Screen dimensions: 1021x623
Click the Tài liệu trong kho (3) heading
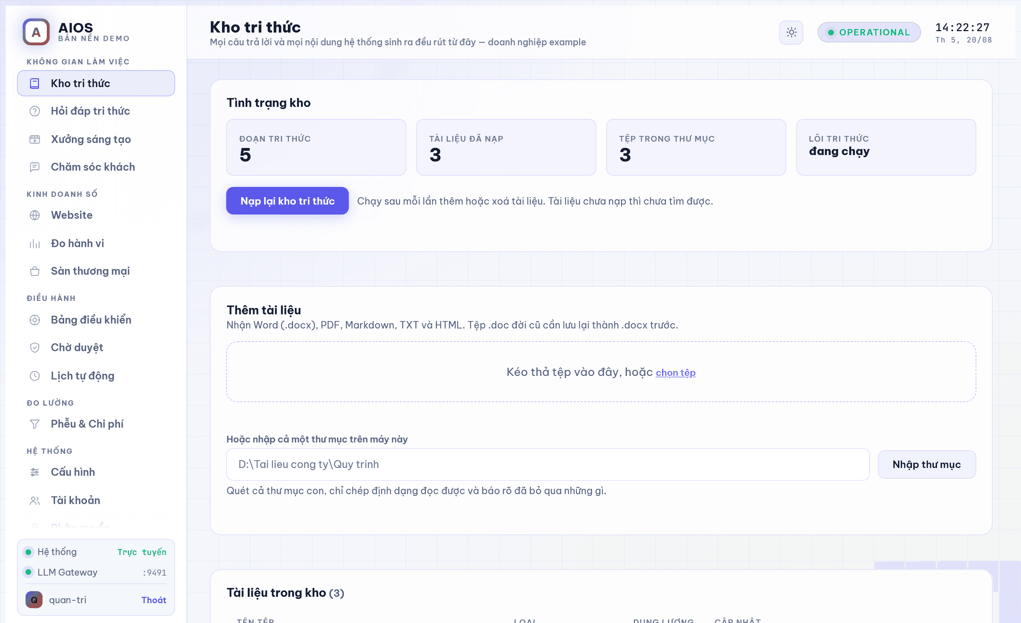[x=285, y=593]
